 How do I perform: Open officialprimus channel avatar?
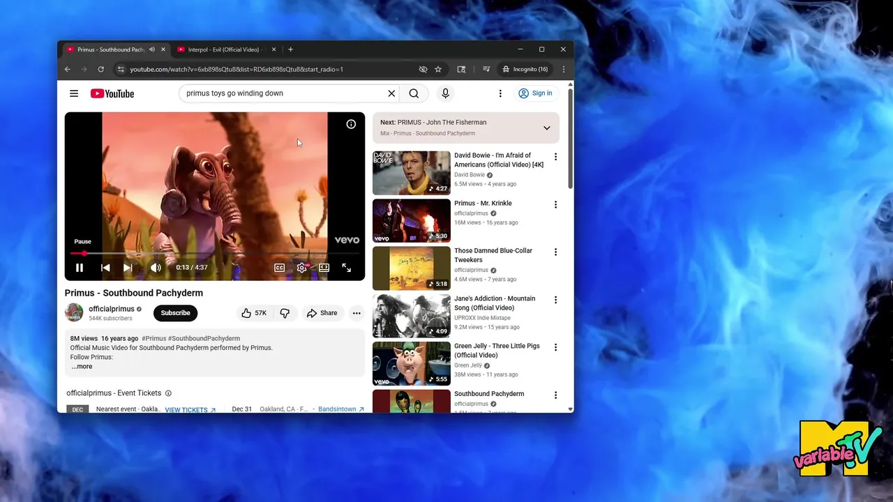click(74, 313)
